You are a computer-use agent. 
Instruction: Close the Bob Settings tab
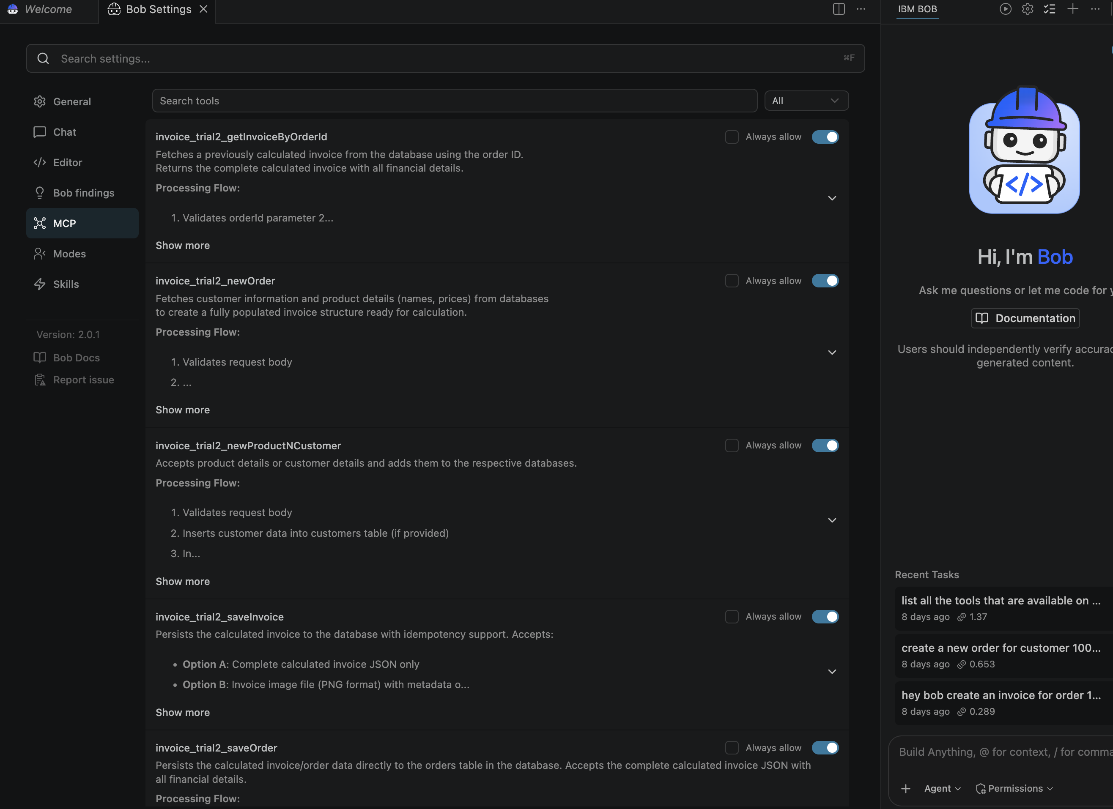tap(204, 9)
